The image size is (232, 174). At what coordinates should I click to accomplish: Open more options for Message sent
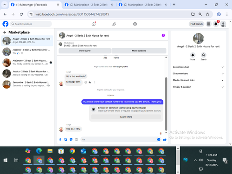(94, 82)
